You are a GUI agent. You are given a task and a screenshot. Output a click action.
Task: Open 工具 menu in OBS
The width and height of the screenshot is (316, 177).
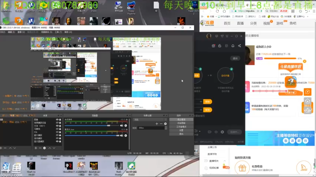tap(58, 32)
